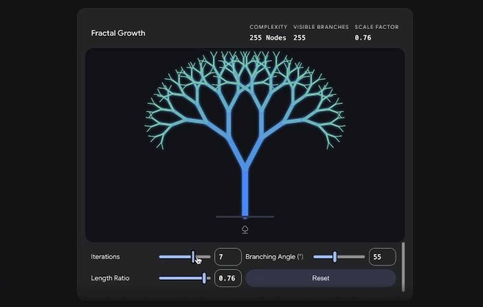
Task: Click the Branching Angle slider handle
Action: click(334, 257)
